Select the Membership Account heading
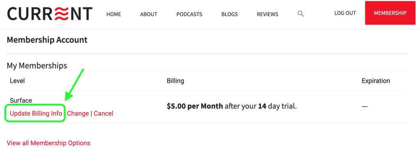 [x=47, y=40]
